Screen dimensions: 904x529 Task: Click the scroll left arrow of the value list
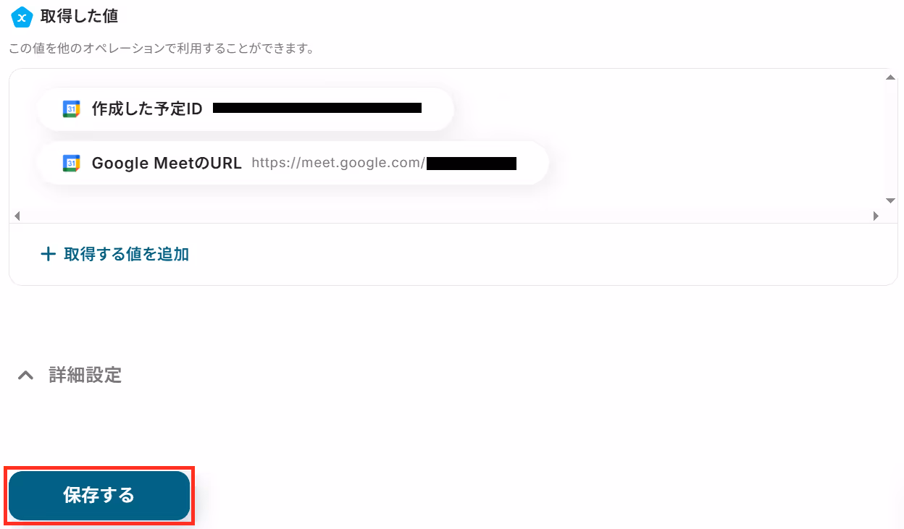tap(17, 216)
